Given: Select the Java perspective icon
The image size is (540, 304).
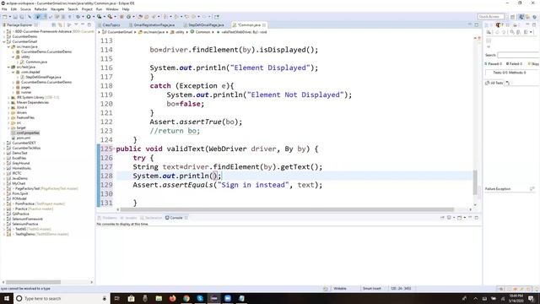Looking at the screenshot, I should tap(521, 17).
